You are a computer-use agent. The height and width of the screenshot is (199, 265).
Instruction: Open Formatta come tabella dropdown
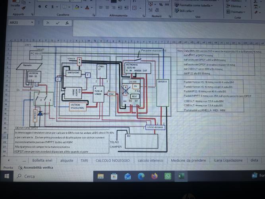[x=193, y=5]
